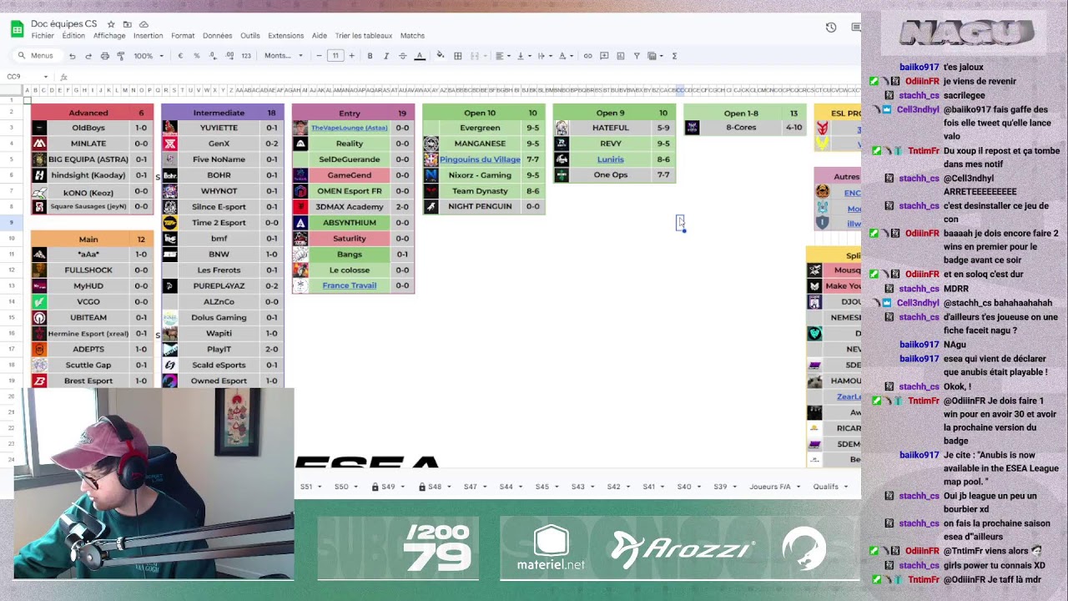This screenshot has width=1068, height=601.
Task: Toggle bold formatting
Action: [370, 56]
